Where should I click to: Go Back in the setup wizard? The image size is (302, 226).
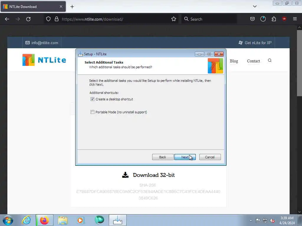click(163, 157)
